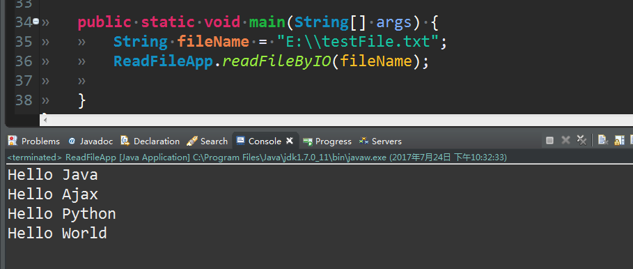This screenshot has width=633, height=269.
Task: Click the Servers tab icon
Action: [364, 141]
